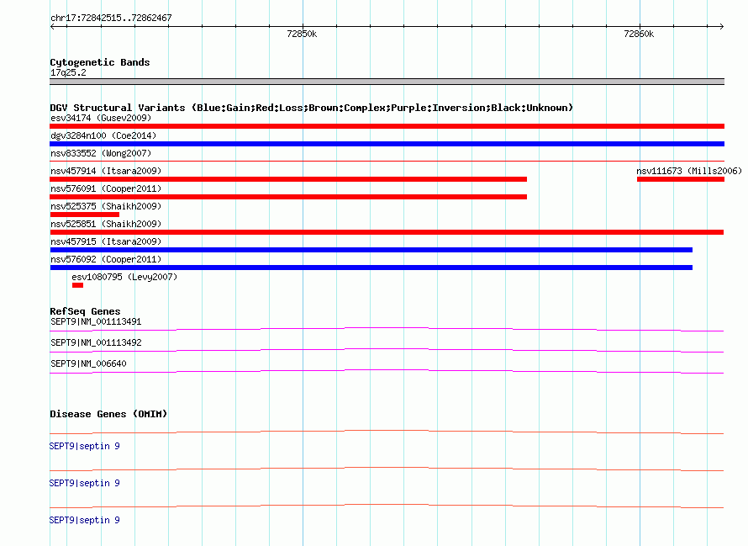This screenshot has width=748, height=546.
Task: Open the SEPT9|NM_001113491 transcript label
Action: click(96, 321)
